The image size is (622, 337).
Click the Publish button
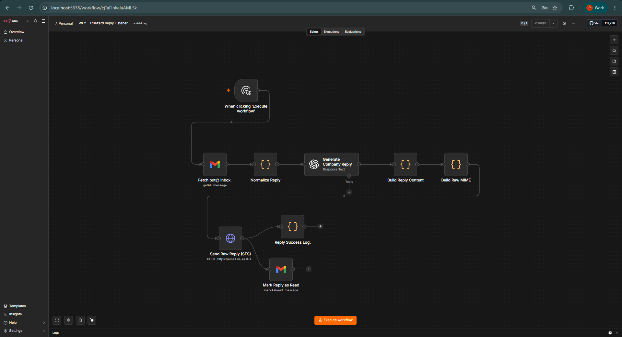540,23
